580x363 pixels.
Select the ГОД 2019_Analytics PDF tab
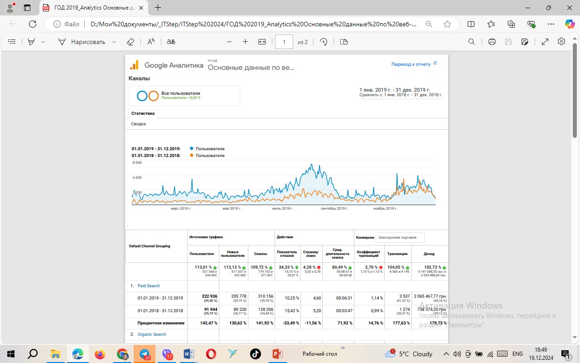tap(94, 8)
